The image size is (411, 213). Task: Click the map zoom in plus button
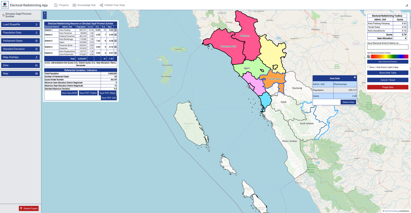(x=45, y=13)
